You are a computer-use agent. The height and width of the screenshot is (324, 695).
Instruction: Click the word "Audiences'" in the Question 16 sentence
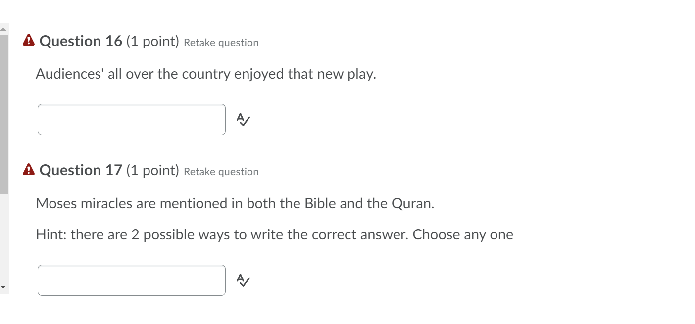coord(63,74)
